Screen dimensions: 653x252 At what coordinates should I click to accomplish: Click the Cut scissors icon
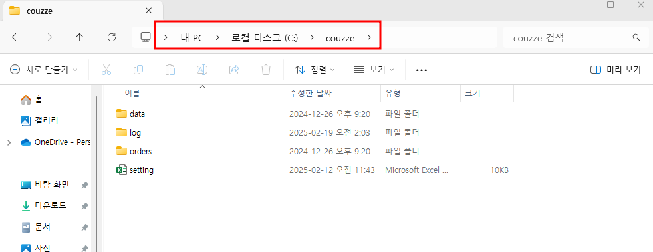pos(106,70)
